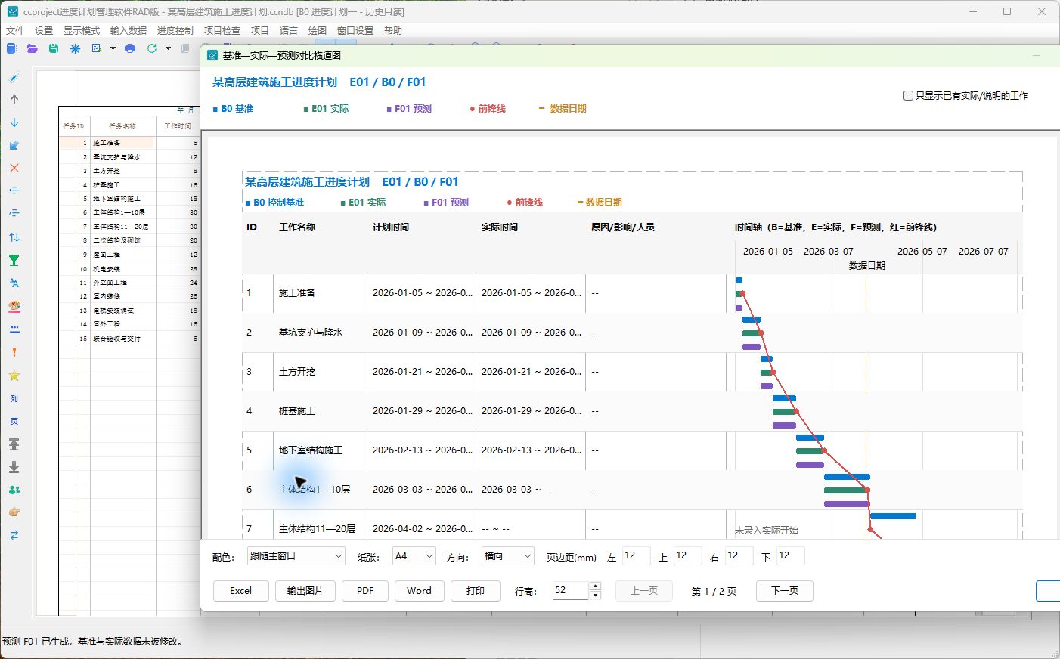Viewport: 1060px width, 659px height.
Task: Click the 左 margin input field
Action: [x=637, y=556]
